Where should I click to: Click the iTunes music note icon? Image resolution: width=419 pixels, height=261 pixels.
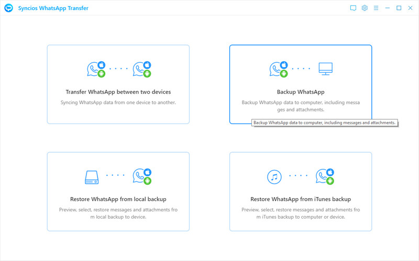274,177
